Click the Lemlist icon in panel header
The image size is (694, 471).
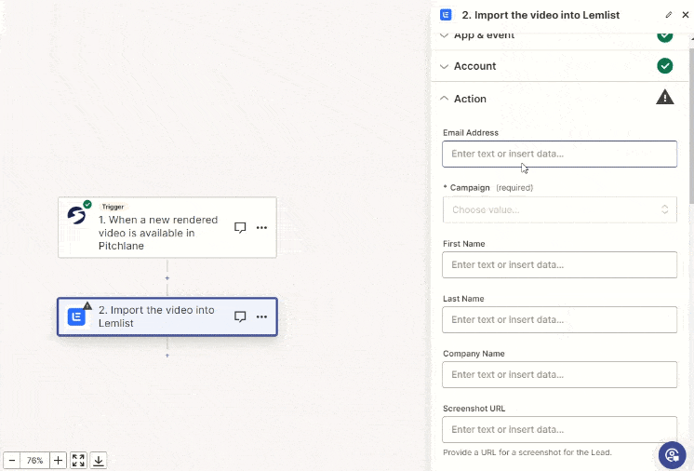[446, 15]
